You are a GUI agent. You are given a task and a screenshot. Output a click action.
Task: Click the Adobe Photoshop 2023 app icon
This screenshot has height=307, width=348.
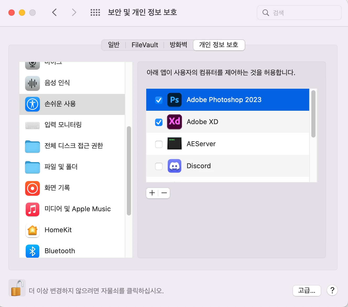click(x=175, y=100)
